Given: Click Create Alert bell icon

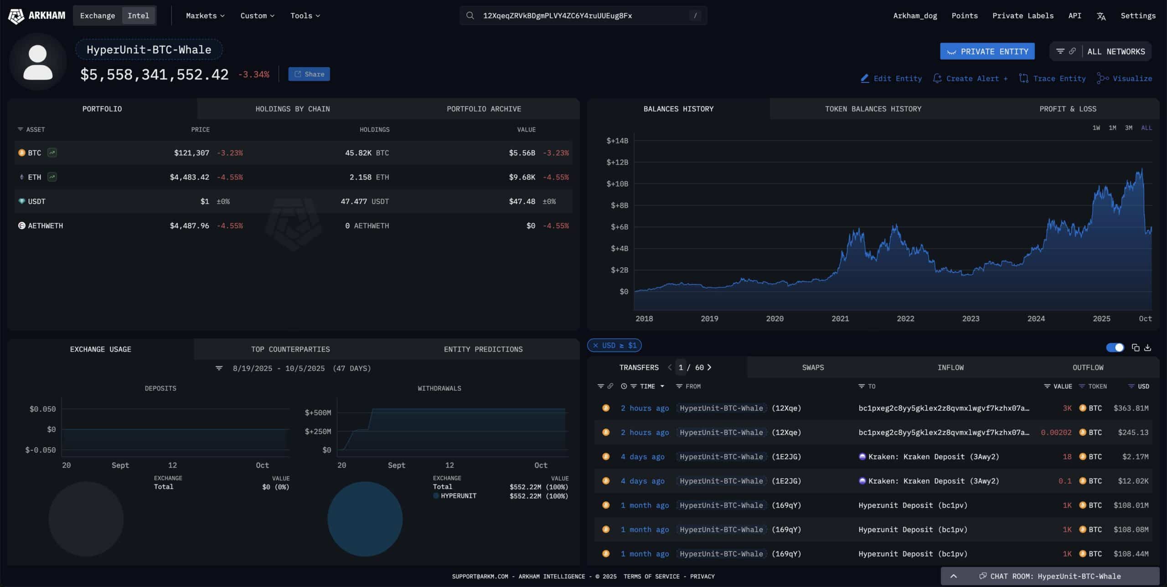Looking at the screenshot, I should click(x=937, y=78).
